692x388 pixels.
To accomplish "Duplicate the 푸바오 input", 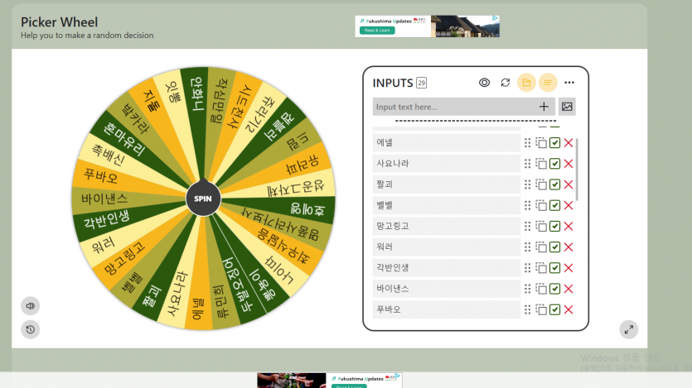I will click(541, 309).
